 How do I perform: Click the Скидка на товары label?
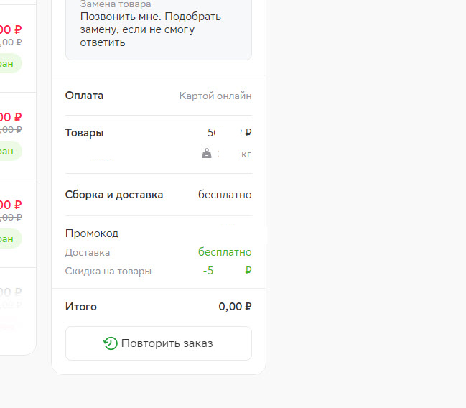[108, 272]
